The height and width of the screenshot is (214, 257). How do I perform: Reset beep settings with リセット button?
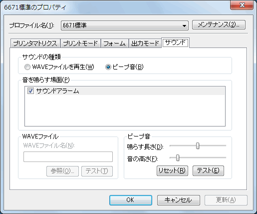[172, 170]
